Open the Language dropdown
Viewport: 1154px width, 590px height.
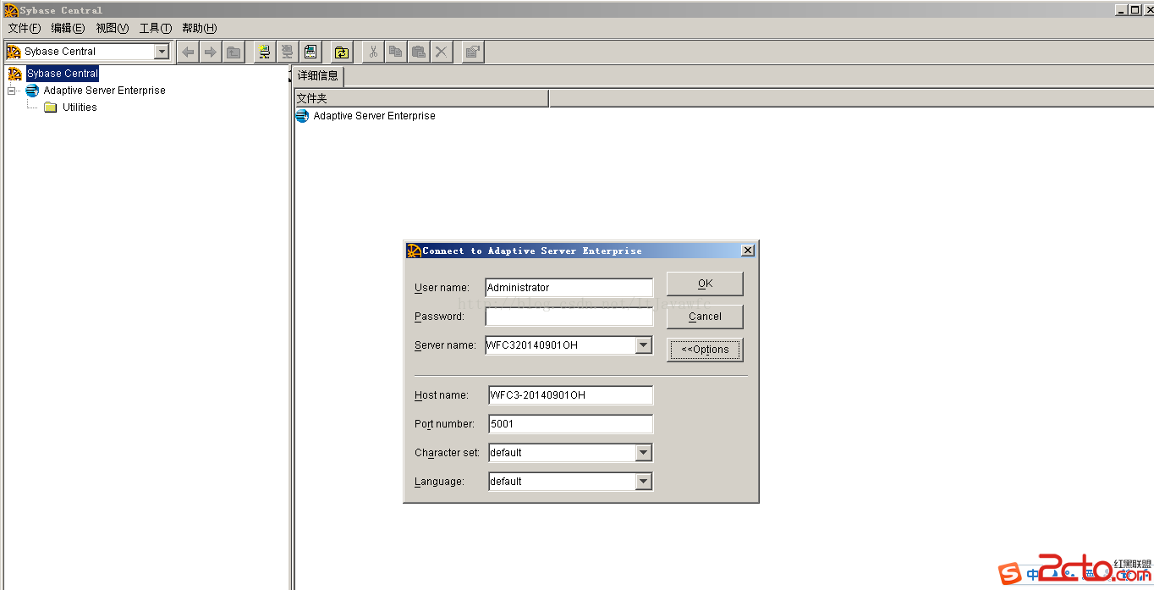click(644, 482)
